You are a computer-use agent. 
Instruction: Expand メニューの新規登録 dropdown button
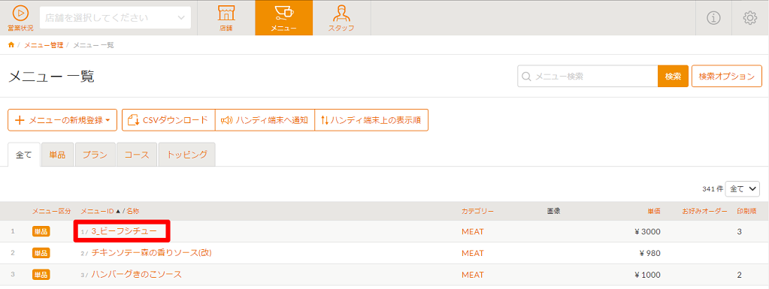(x=62, y=120)
